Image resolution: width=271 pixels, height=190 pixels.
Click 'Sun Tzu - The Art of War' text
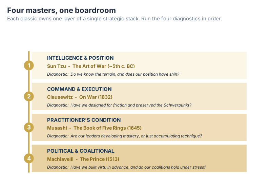(x=91, y=66)
